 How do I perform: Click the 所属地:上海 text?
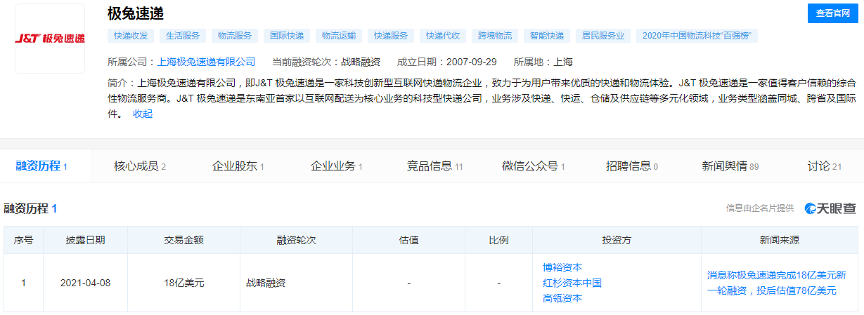pos(543,62)
